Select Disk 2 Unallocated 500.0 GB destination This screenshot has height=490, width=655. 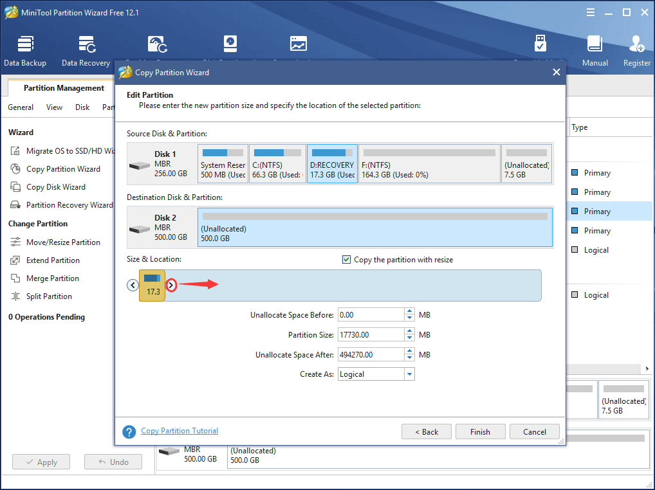pos(375,228)
